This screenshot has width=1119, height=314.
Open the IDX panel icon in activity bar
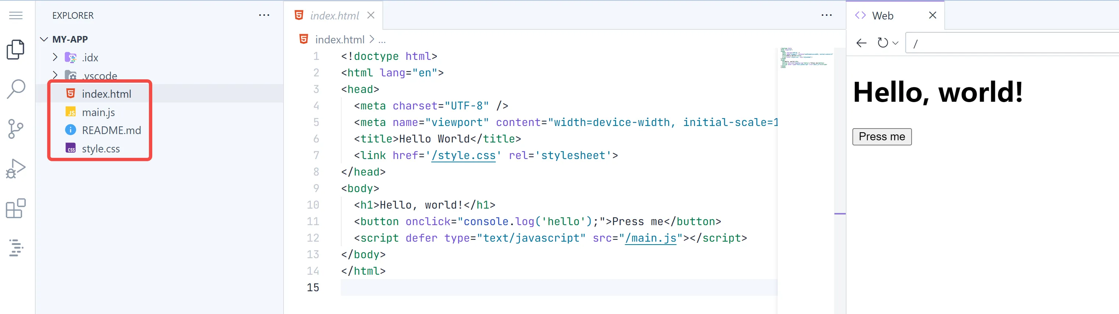(16, 248)
